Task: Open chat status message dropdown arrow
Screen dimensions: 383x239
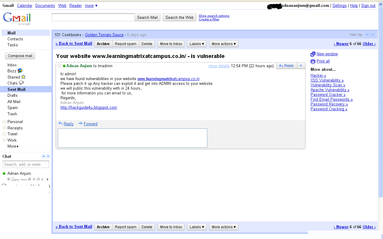Action: [47, 180]
